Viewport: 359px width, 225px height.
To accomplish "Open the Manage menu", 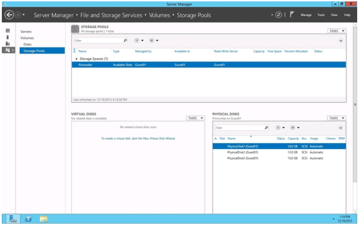I will (x=306, y=15).
